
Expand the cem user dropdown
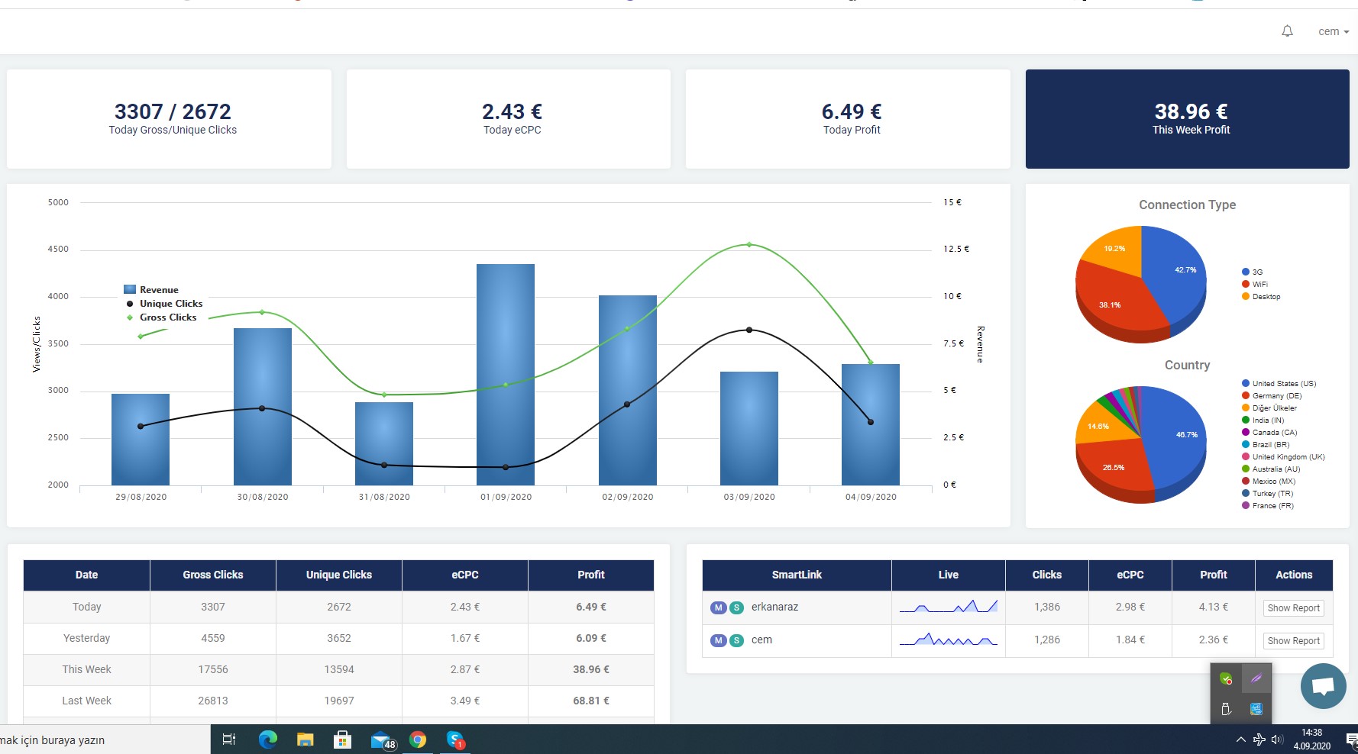[1334, 31]
